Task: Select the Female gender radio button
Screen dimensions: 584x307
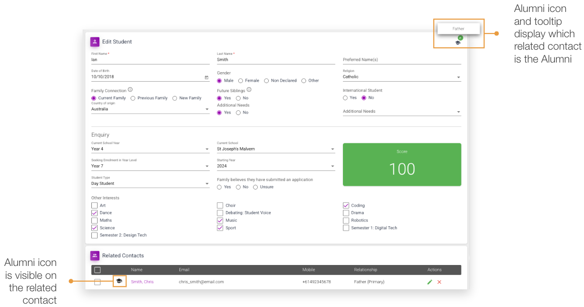Action: tap(241, 81)
